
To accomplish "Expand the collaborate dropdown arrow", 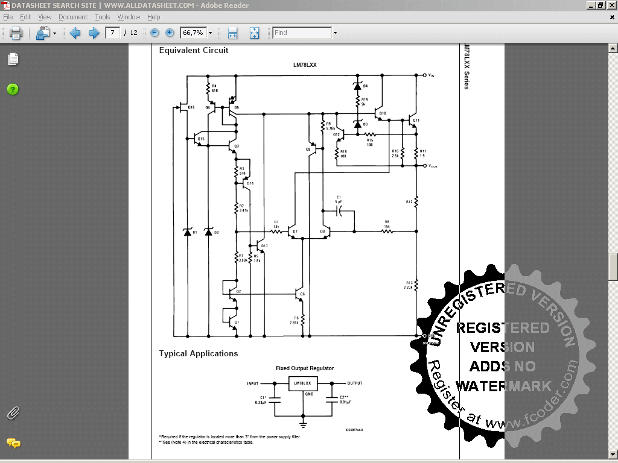I will [x=54, y=33].
